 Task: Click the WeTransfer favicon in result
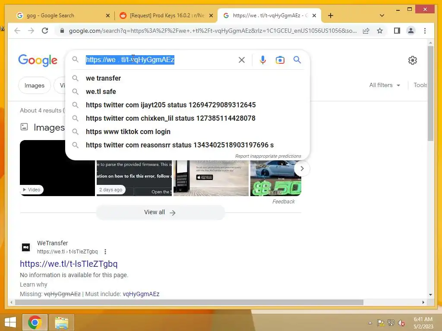(x=26, y=247)
